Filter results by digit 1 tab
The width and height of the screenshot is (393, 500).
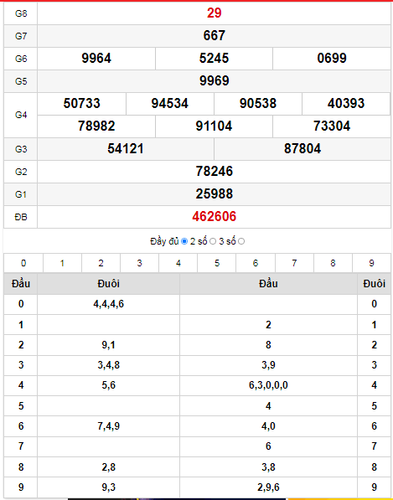[62, 263]
